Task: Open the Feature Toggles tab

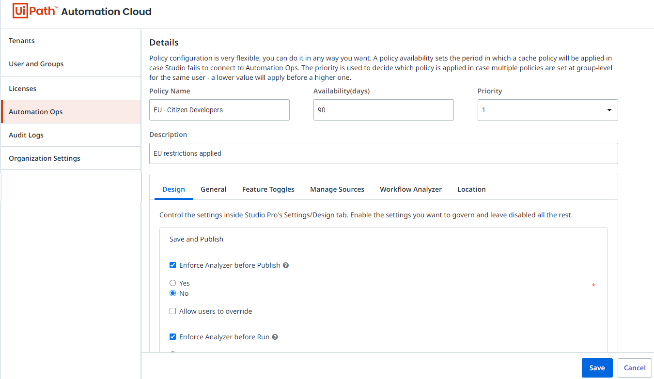Action: click(268, 189)
